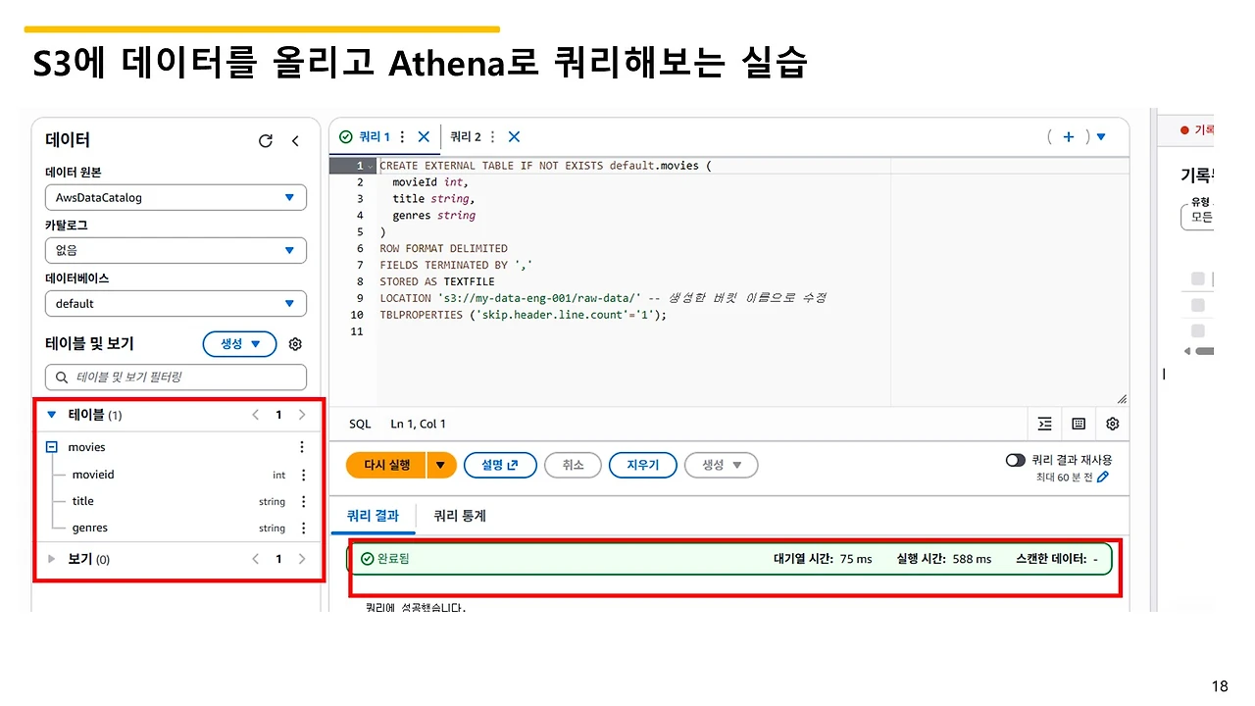Open the disabled 생성 dropdown beside 지우기
This screenshot has height=706, width=1255.
pyautogui.click(x=722, y=465)
